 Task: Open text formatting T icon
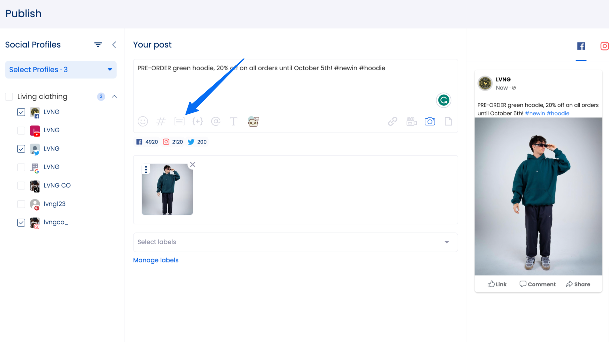tap(233, 121)
